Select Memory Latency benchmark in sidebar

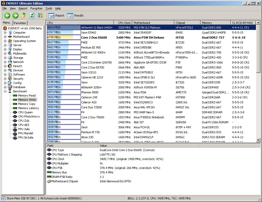(28, 108)
